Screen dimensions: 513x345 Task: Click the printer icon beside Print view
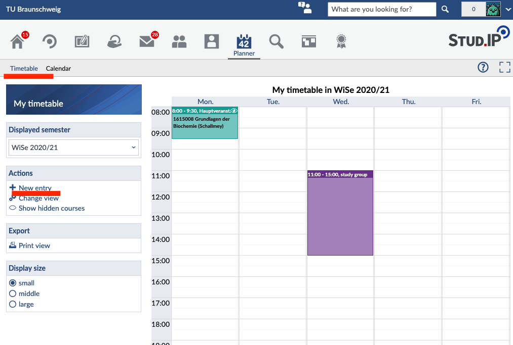click(13, 245)
